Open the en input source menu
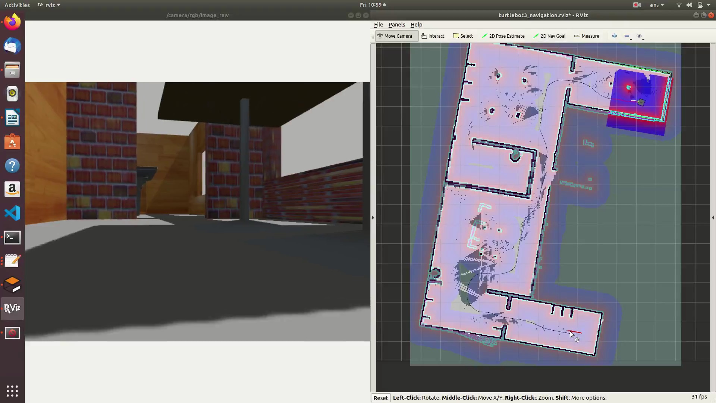 click(x=657, y=5)
